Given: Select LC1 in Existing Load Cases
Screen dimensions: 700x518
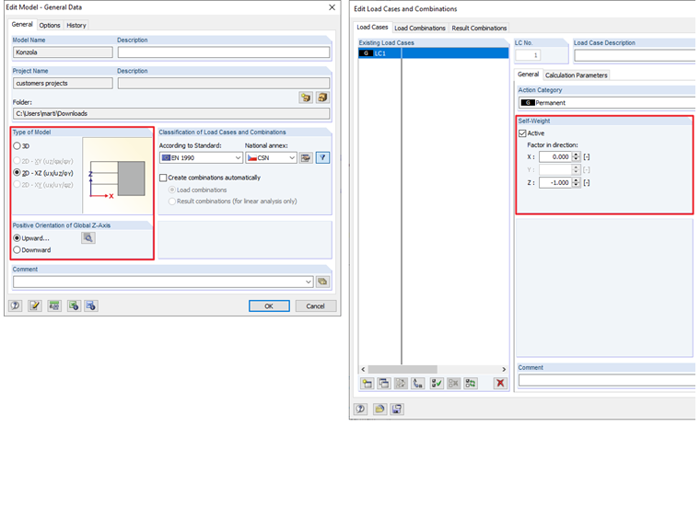Looking at the screenshot, I should pos(434,53).
